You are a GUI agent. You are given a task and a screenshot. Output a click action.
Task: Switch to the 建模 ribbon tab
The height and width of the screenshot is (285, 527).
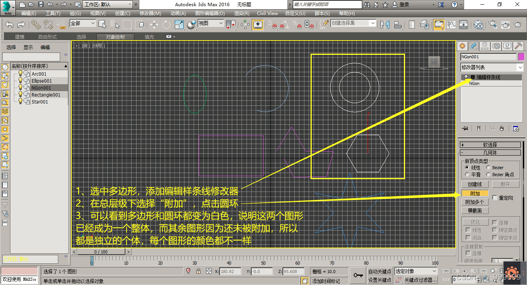coord(20,37)
